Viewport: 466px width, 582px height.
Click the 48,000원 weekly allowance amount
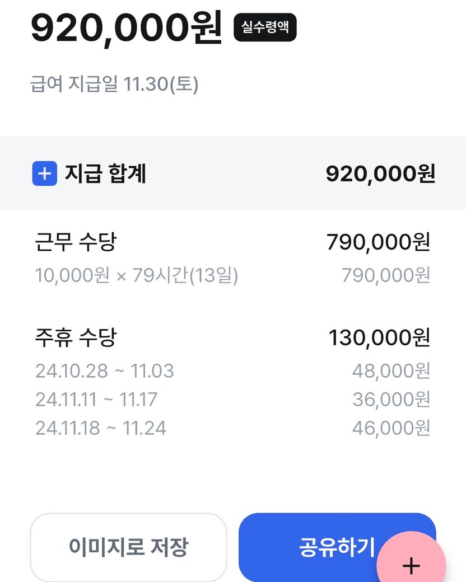(391, 370)
